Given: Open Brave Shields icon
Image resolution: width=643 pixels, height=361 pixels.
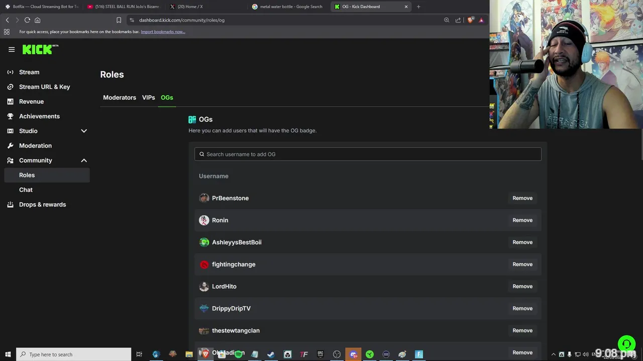Looking at the screenshot, I should (x=470, y=20).
